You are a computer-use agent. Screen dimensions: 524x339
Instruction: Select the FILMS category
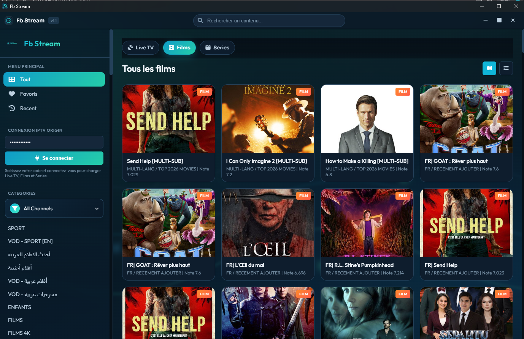[x=15, y=320]
